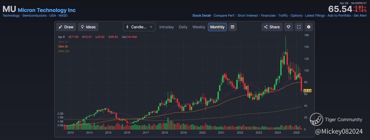The width and height of the screenshot is (370, 140).
Task: Open the Financials link
Action: click(x=268, y=15)
